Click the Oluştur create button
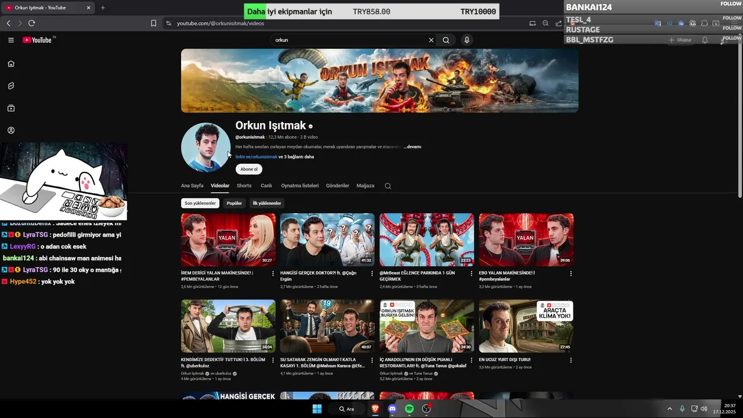Screen dimensions: 743x418 coord(680,40)
